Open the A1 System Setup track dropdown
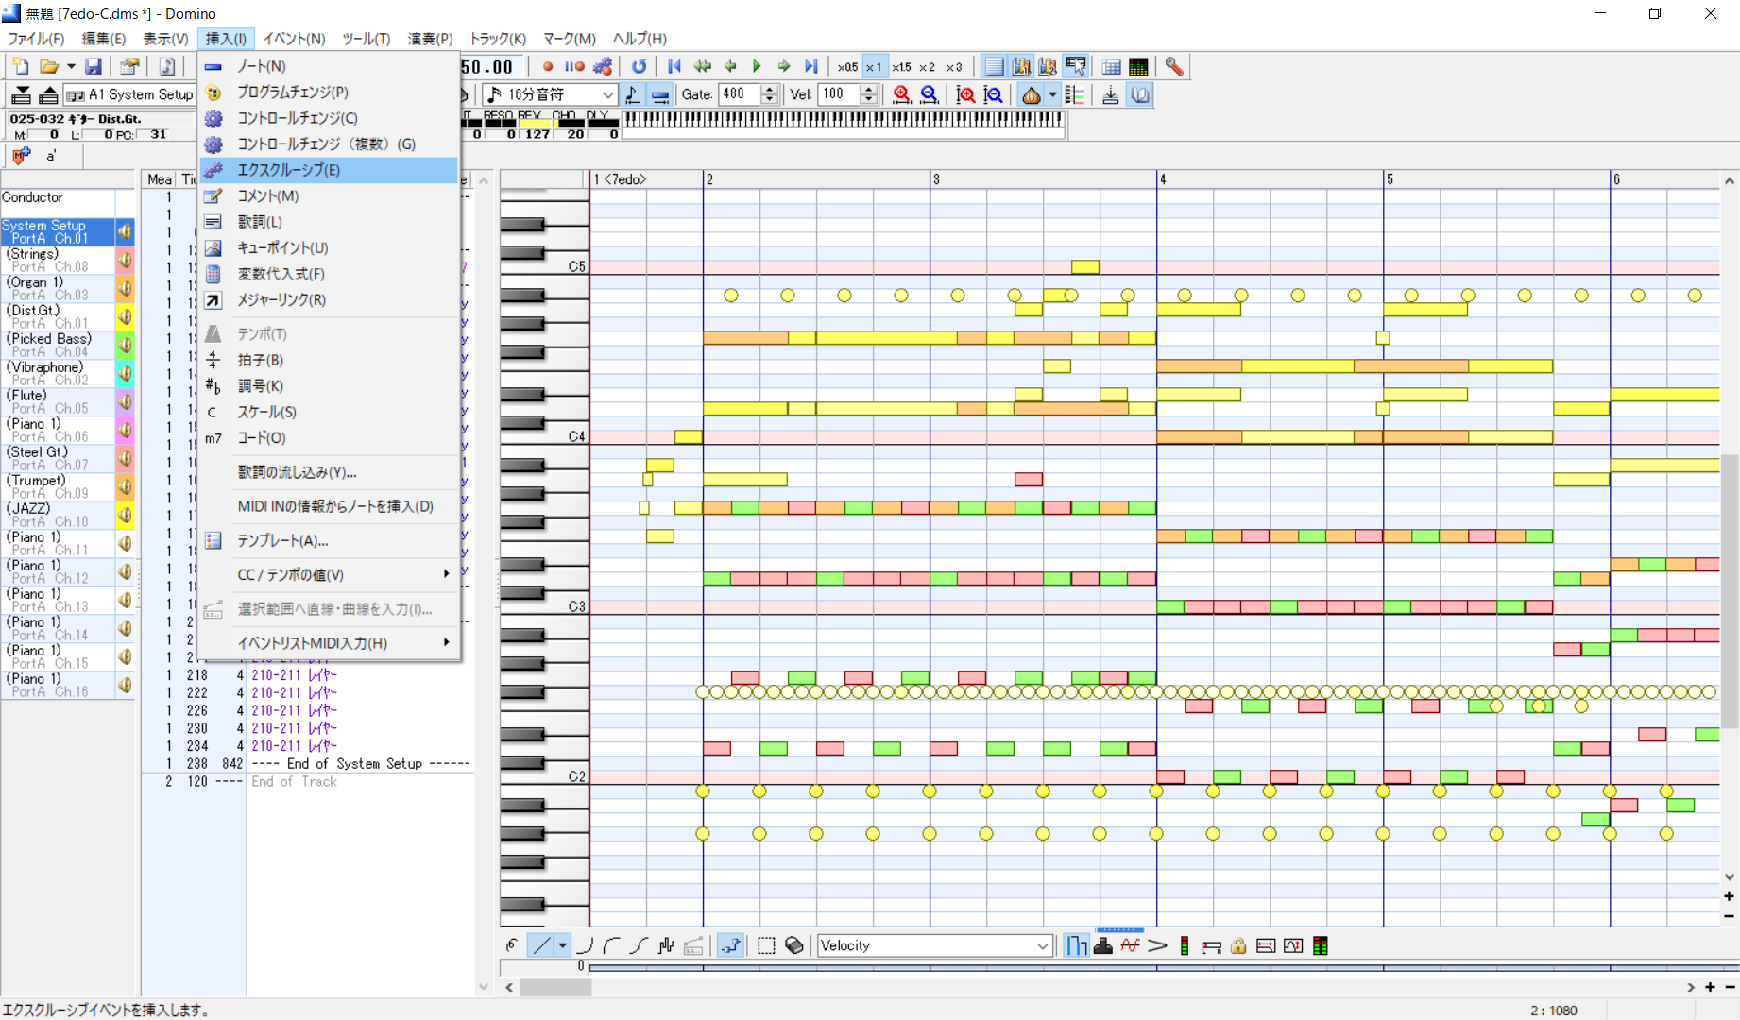This screenshot has width=1740, height=1020. pyautogui.click(x=131, y=94)
